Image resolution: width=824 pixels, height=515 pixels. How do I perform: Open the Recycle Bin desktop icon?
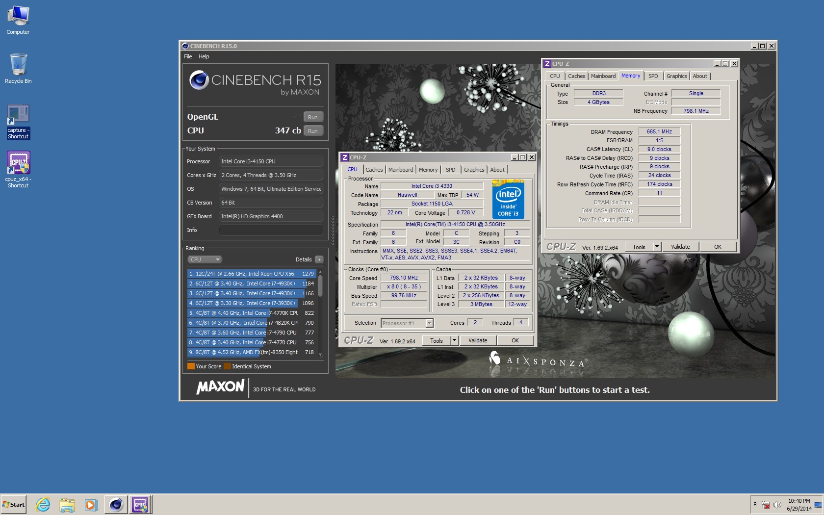(18, 69)
